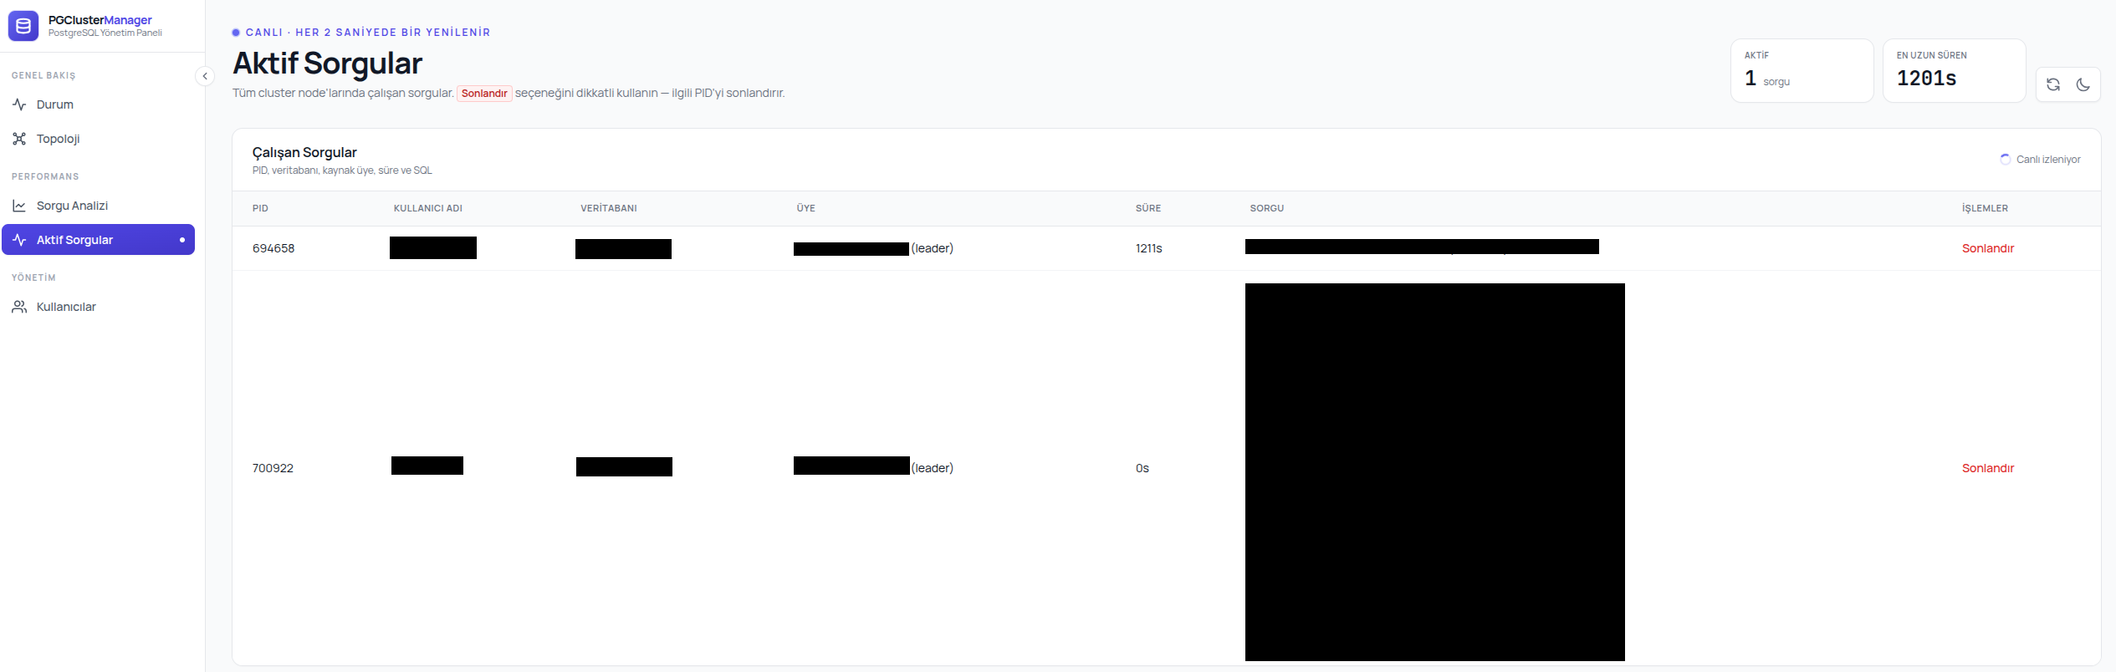The width and height of the screenshot is (2116, 672).
Task: Open the Topoloji page
Action: [x=99, y=139]
